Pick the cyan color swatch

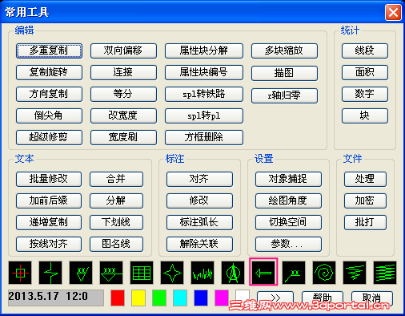pos(180,298)
